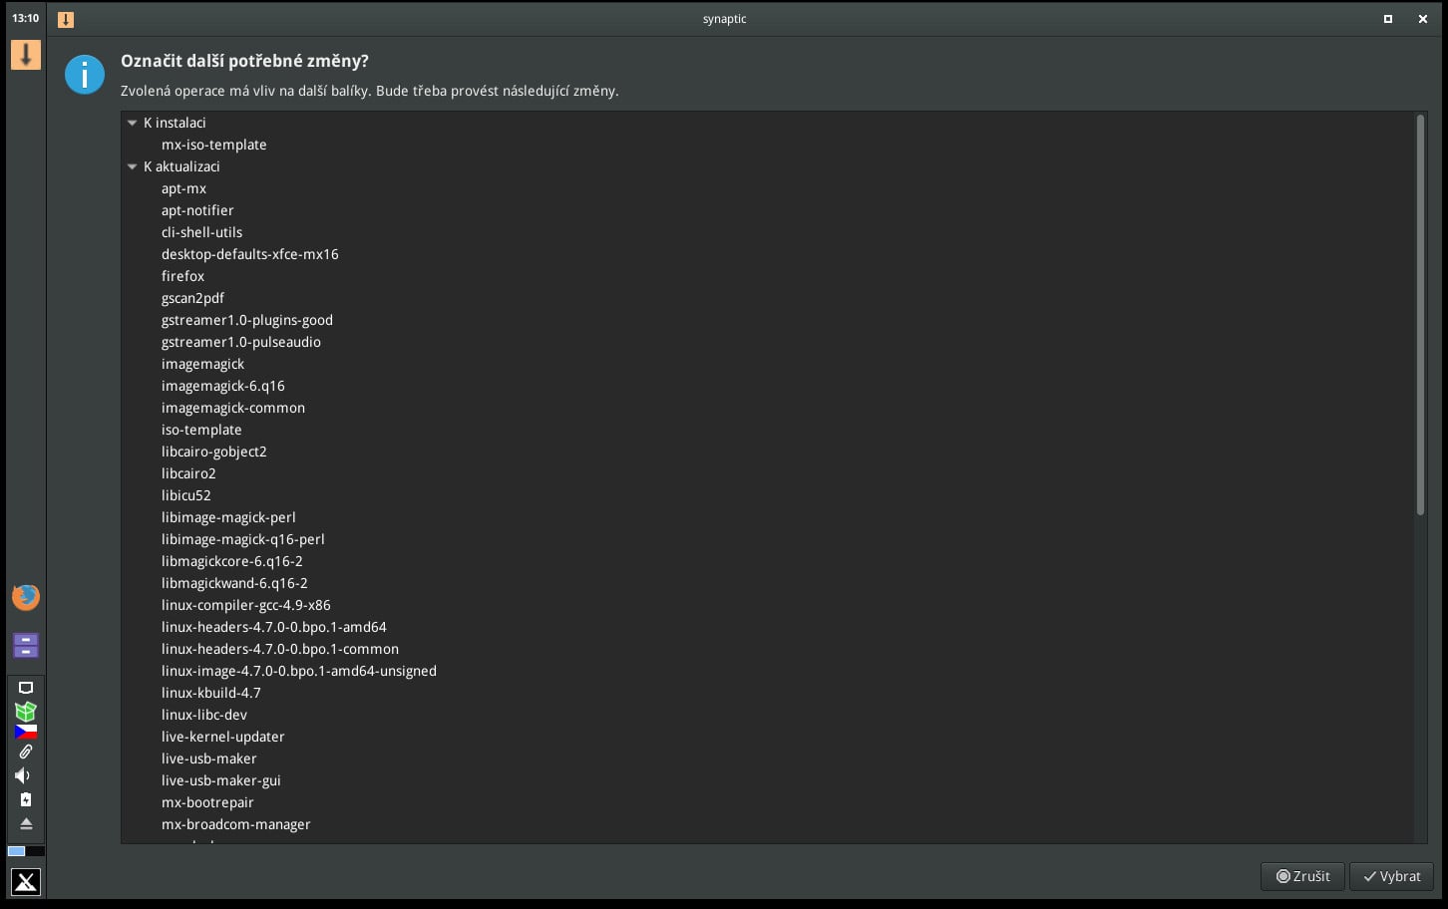Select linux-kbuild-4.7 row
This screenshot has height=909, width=1448.
[x=767, y=693]
